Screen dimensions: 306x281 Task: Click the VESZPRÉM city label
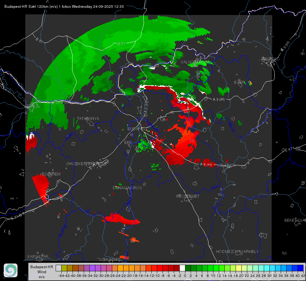(50, 174)
